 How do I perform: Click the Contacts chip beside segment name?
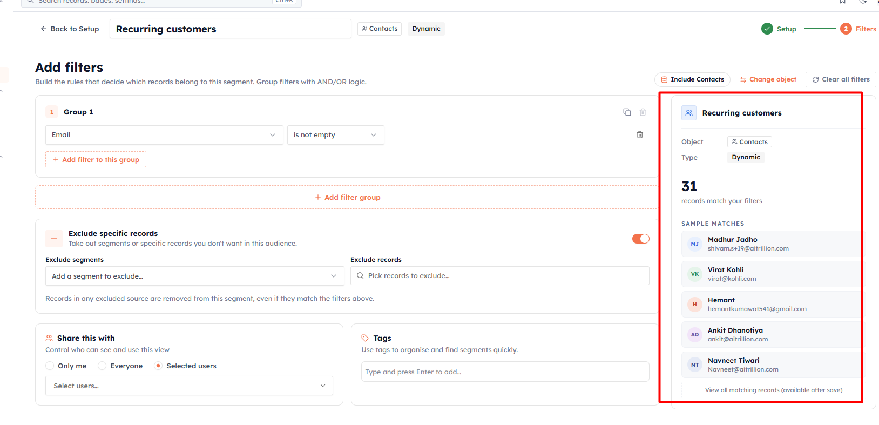tap(380, 29)
